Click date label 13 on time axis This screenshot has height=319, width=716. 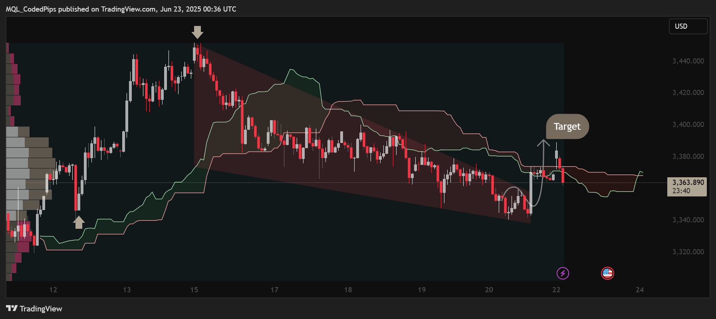[x=127, y=290]
